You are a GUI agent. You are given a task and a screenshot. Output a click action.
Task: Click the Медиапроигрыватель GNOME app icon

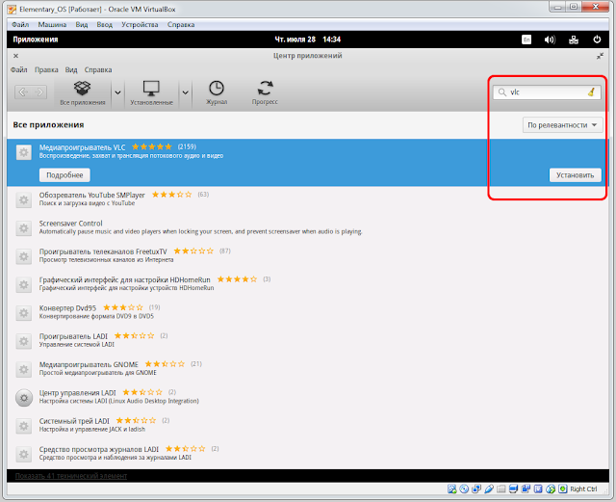coord(23,369)
